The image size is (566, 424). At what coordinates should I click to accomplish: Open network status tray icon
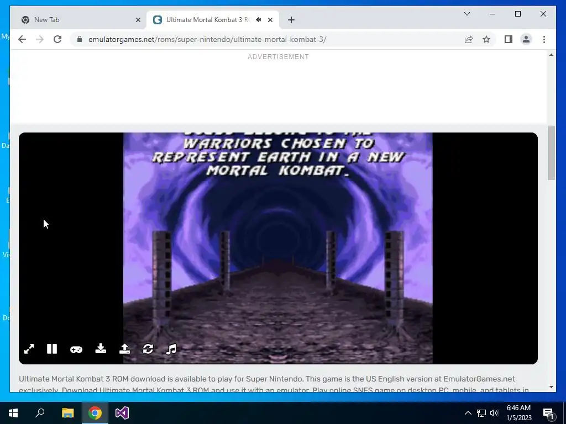point(481,413)
